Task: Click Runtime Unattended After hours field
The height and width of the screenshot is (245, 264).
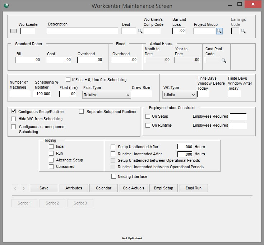Action: tap(185, 154)
